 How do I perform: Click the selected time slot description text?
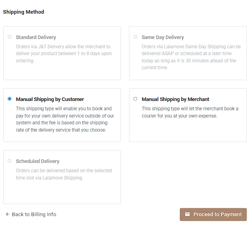point(64,174)
